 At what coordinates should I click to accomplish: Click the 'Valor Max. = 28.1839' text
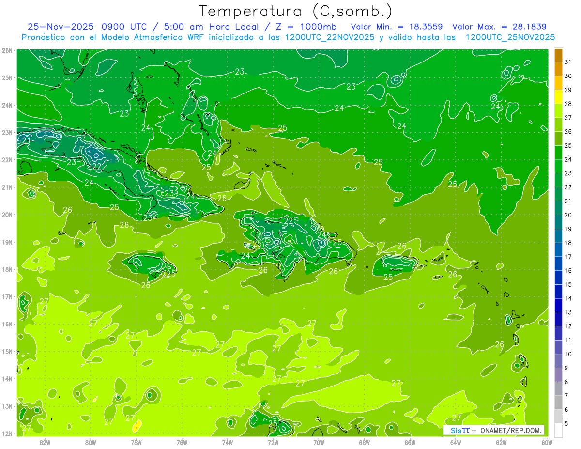499,27
